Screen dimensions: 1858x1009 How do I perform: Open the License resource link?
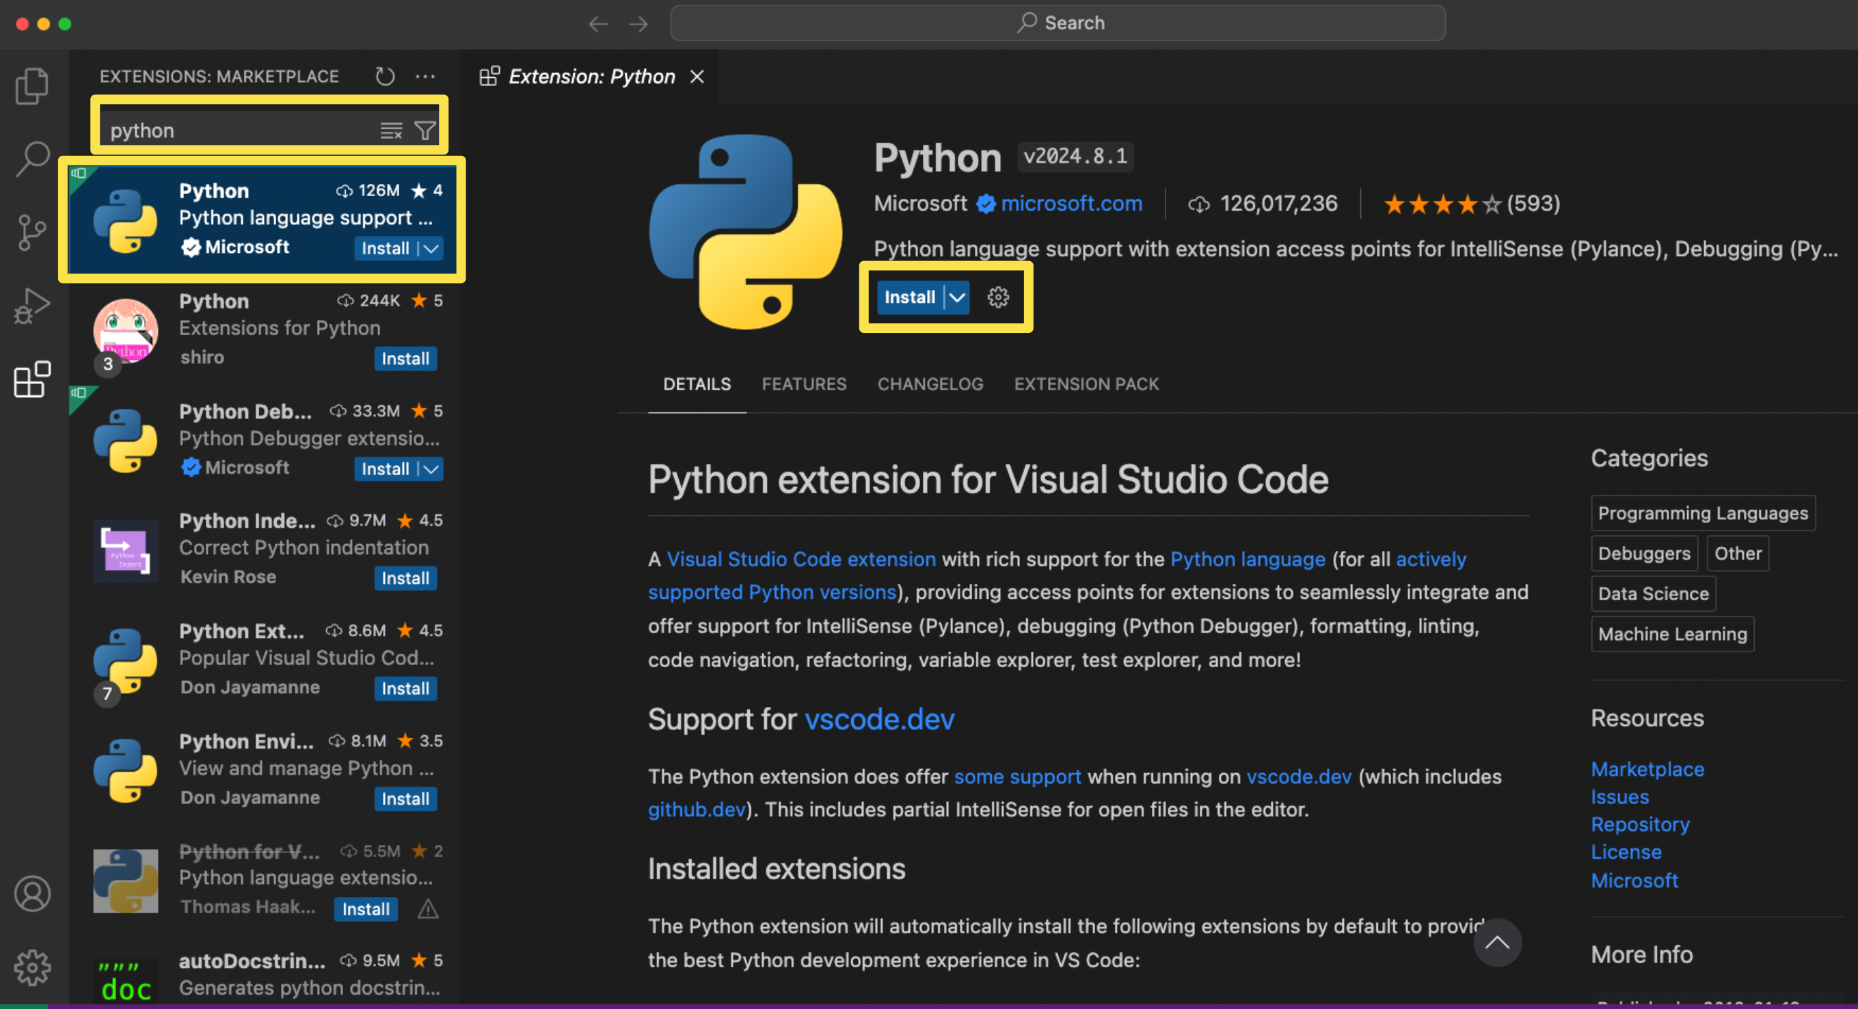pos(1626,852)
